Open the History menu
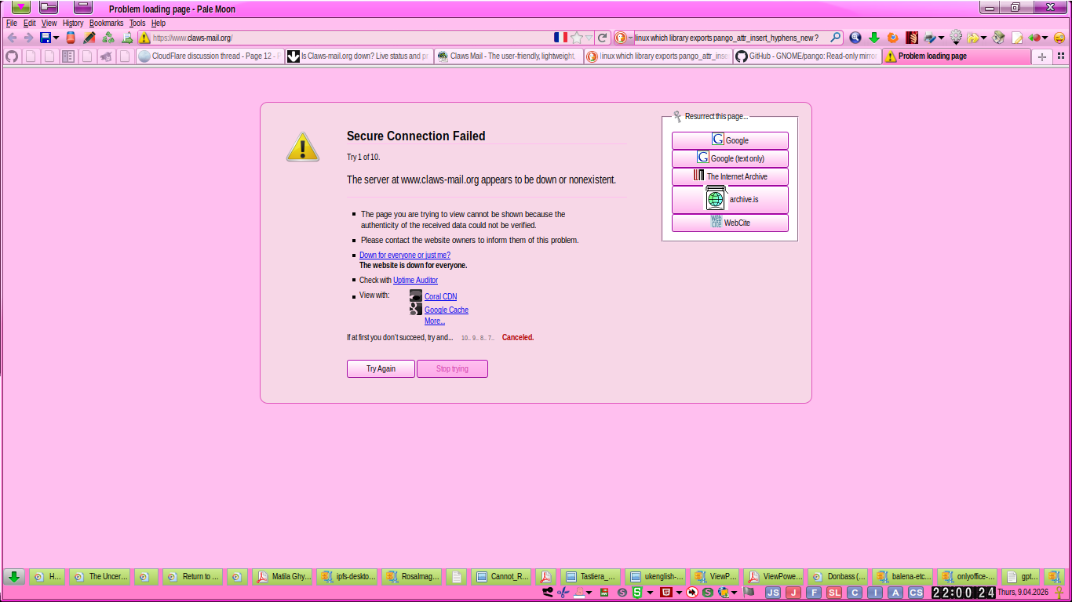 point(73,24)
